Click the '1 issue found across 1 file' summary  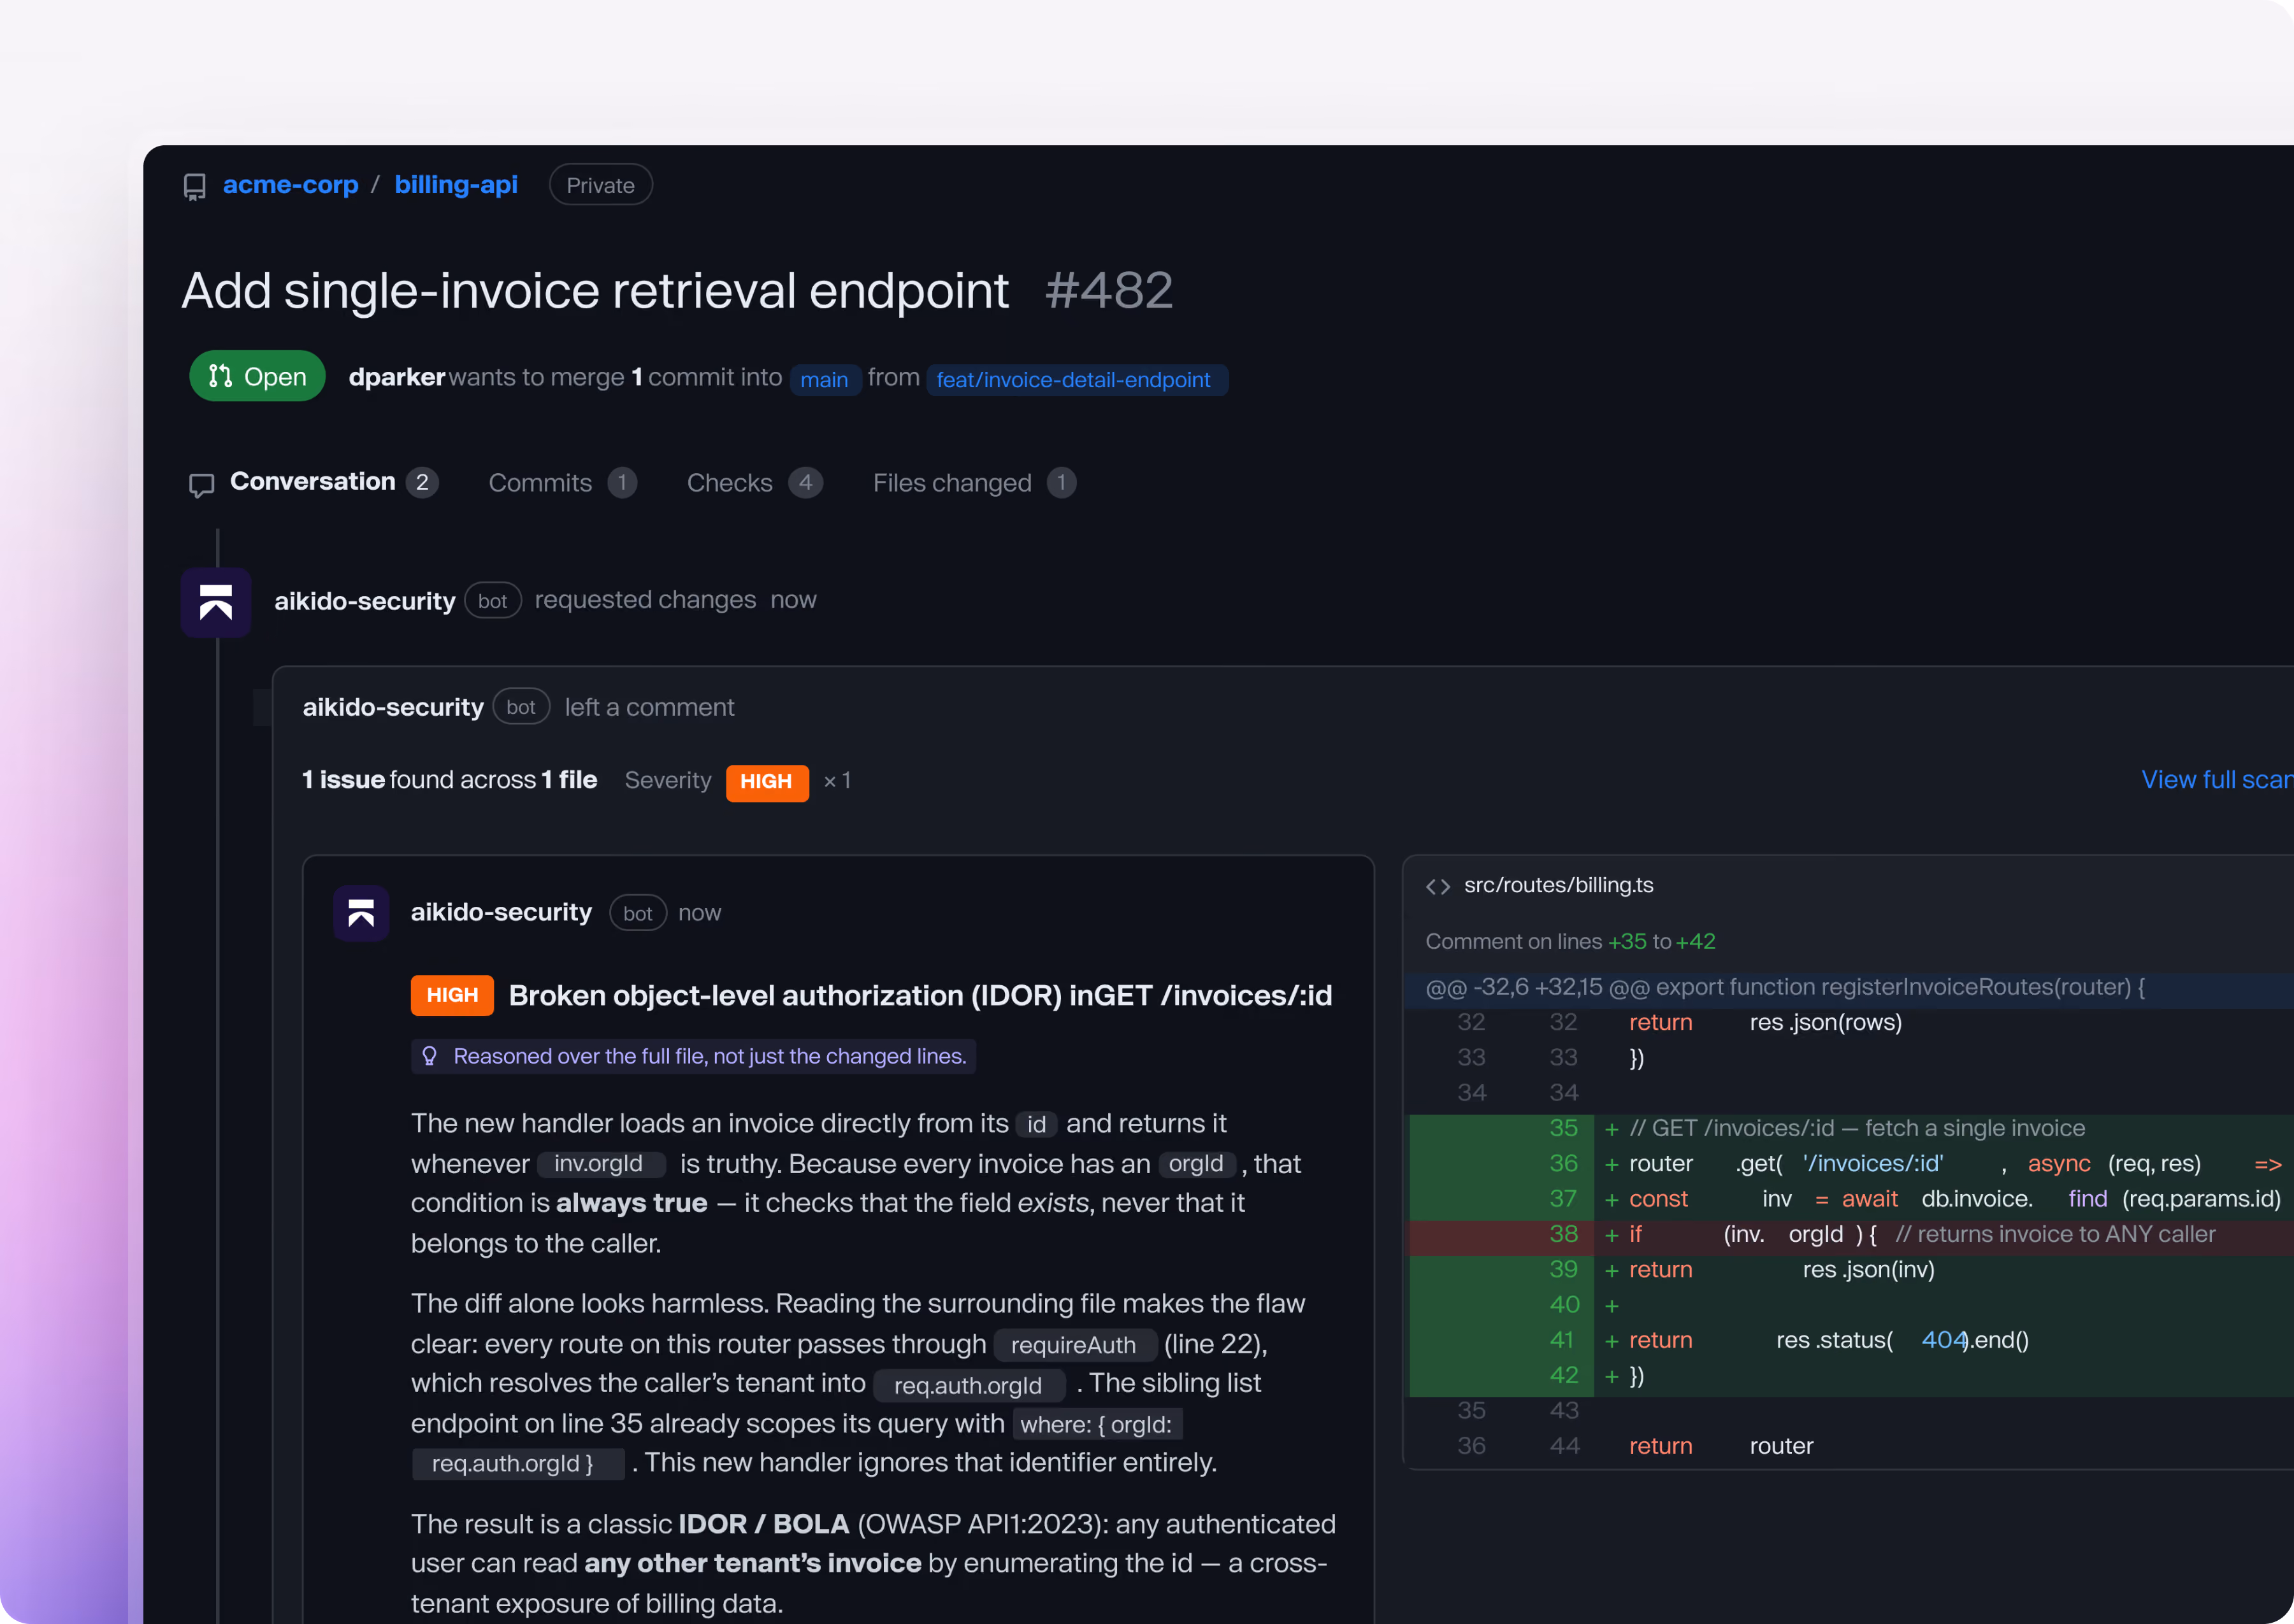point(449,780)
